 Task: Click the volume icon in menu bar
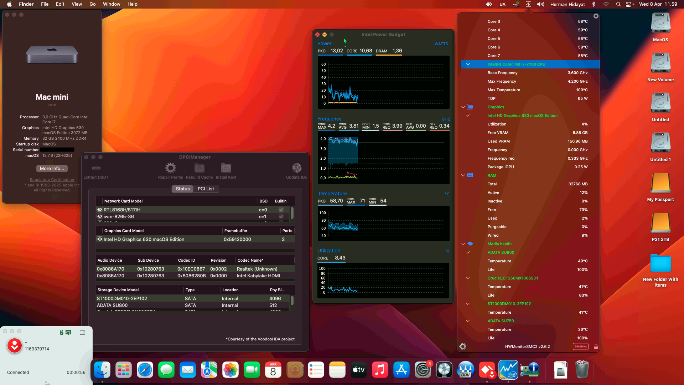540,4
